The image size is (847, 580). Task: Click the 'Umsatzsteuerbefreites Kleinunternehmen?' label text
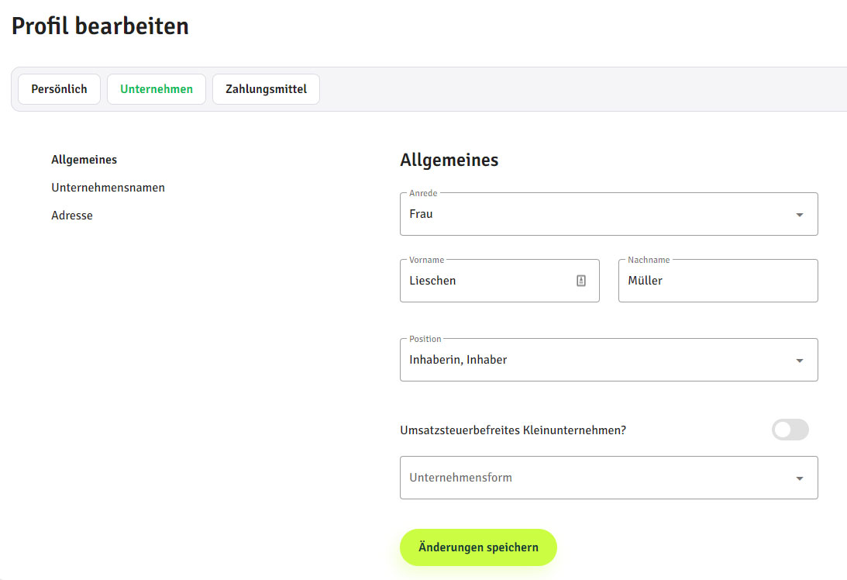coord(512,430)
